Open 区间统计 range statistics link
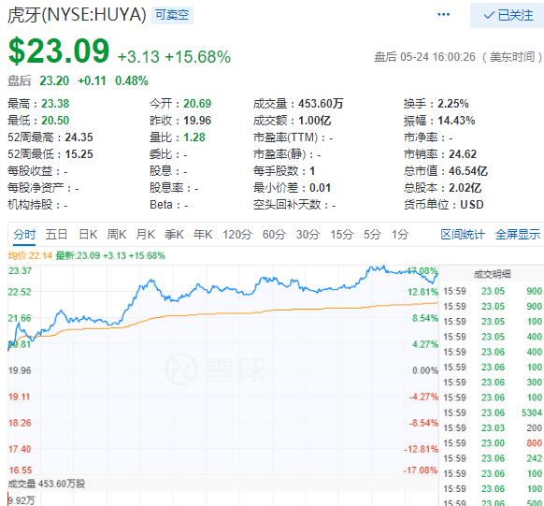Image resolution: width=544 pixels, height=506 pixels. 463,235
